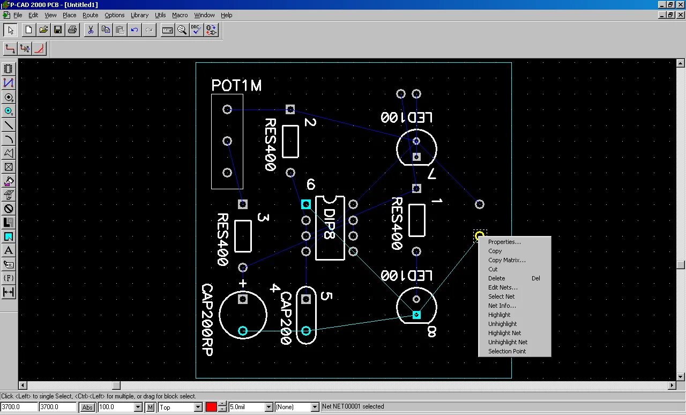Select the manual route tool

(10, 49)
